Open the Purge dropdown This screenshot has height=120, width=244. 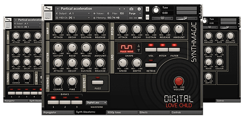[135, 14]
